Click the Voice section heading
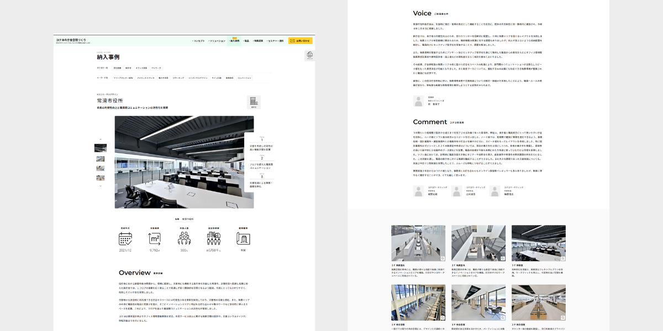Viewport: 663px width, 331px height. tap(422, 13)
